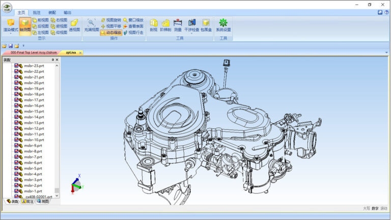
Task: Expand the 干涉检查 dropdown arrow
Action: [x=191, y=34]
